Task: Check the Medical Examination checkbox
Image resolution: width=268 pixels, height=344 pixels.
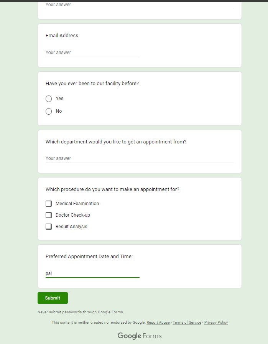Action: [x=49, y=204]
